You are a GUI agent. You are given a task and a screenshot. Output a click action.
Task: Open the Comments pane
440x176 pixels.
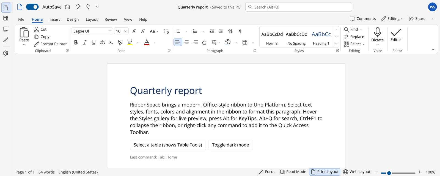point(363,19)
